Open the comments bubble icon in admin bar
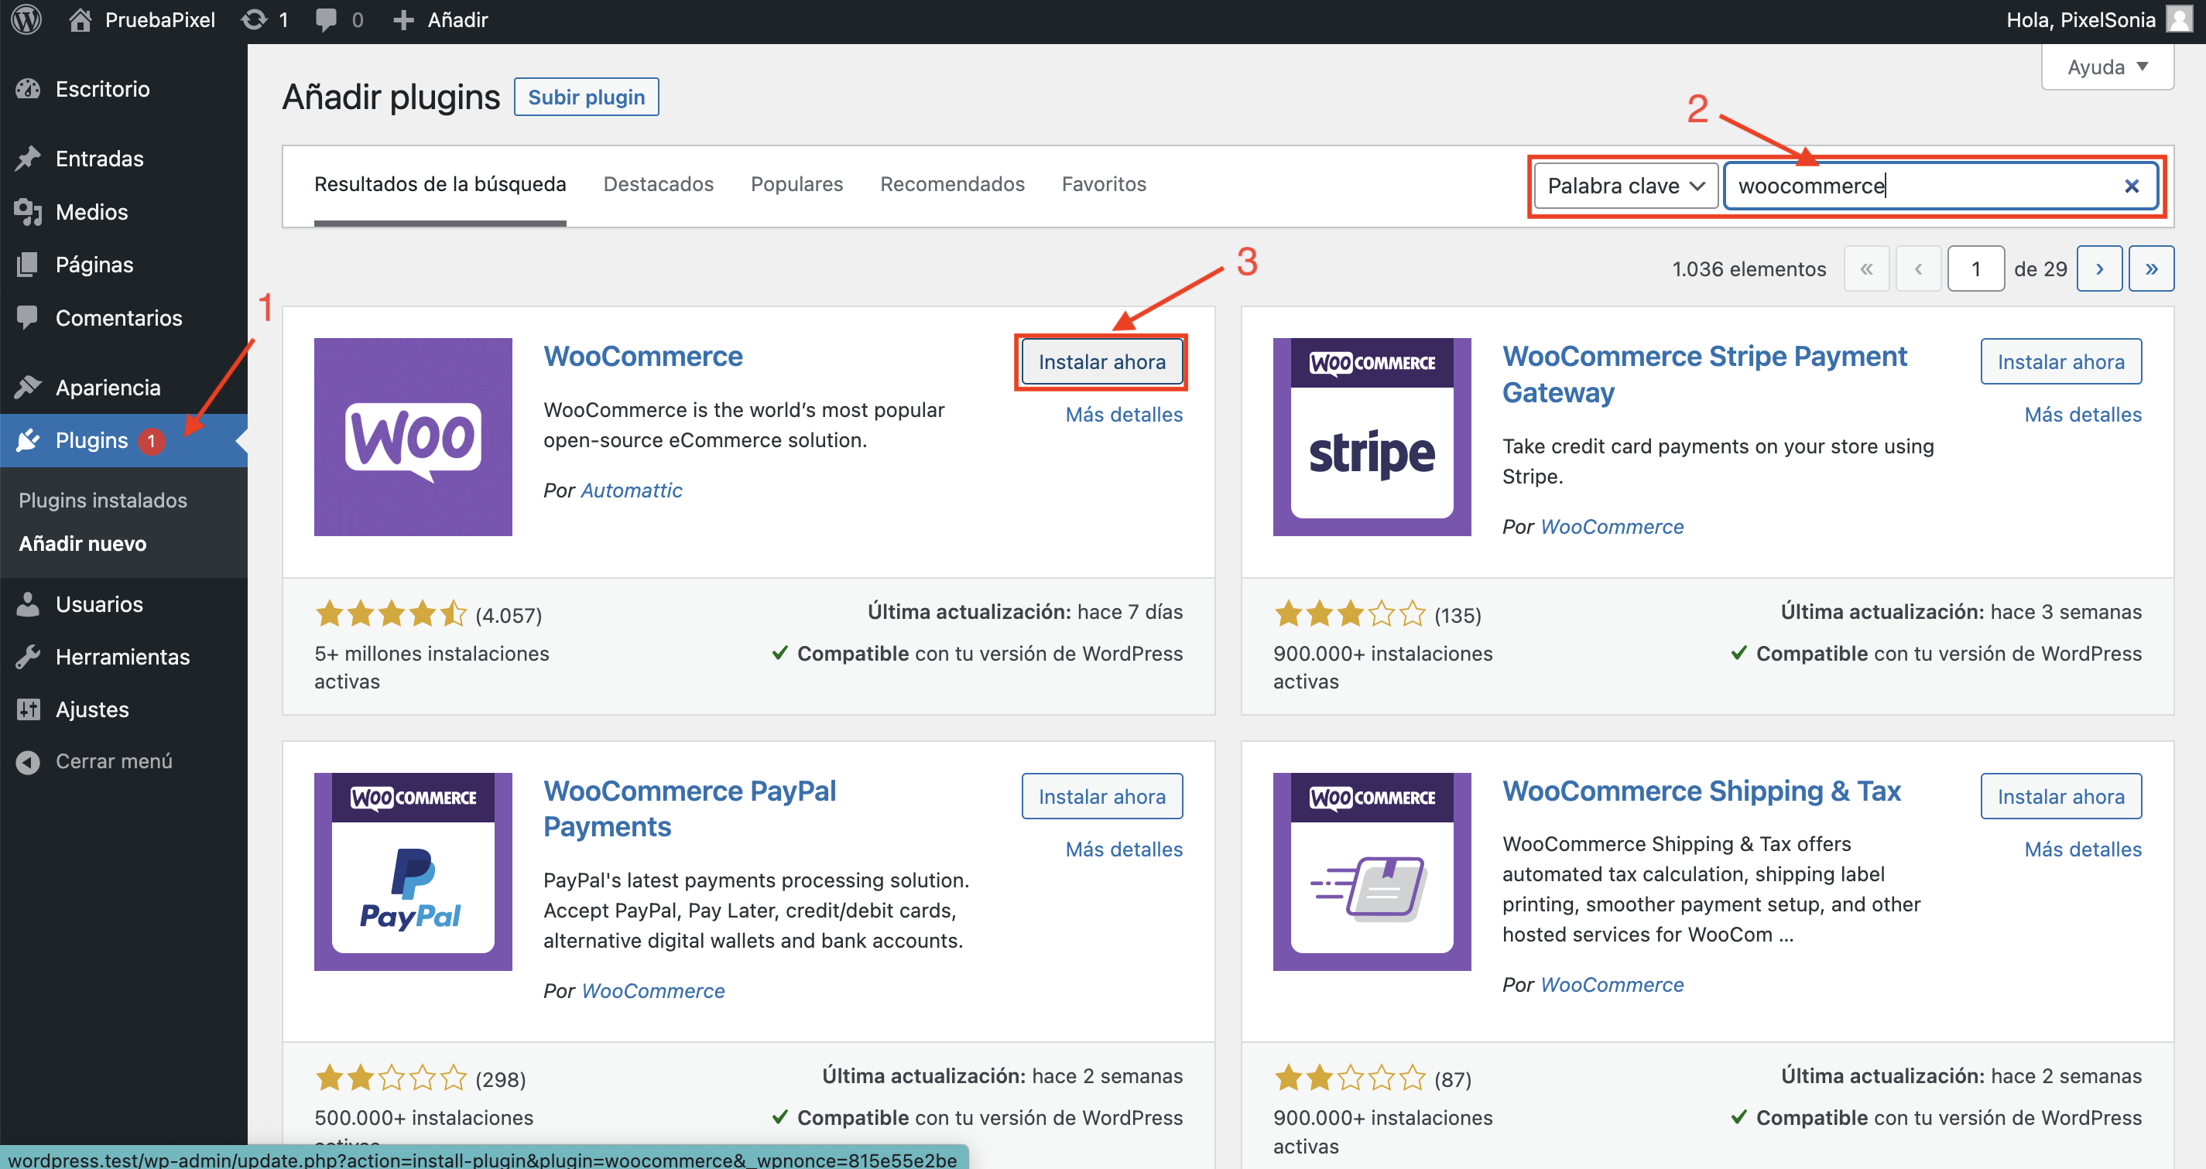This screenshot has width=2206, height=1169. 325,19
